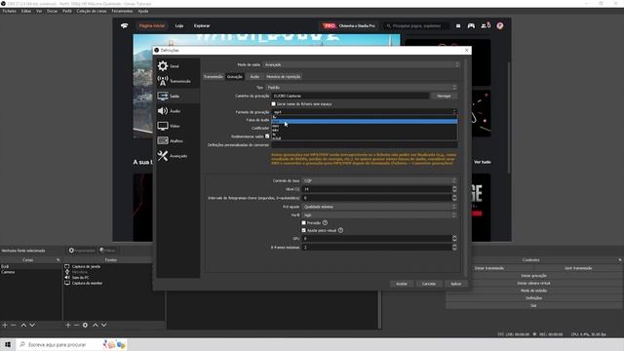The width and height of the screenshot is (624, 351).
Task: Open the Áudio speaker icon section
Action: [163, 111]
